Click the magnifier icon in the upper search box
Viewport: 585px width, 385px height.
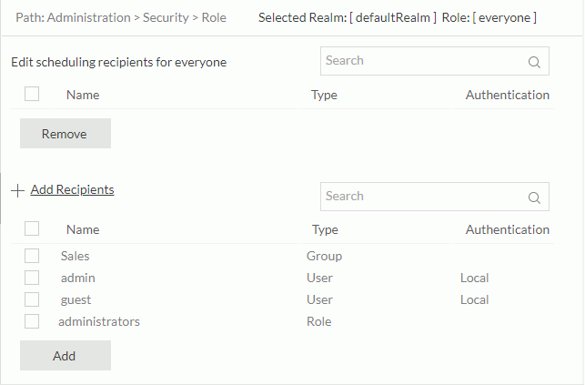(x=534, y=62)
